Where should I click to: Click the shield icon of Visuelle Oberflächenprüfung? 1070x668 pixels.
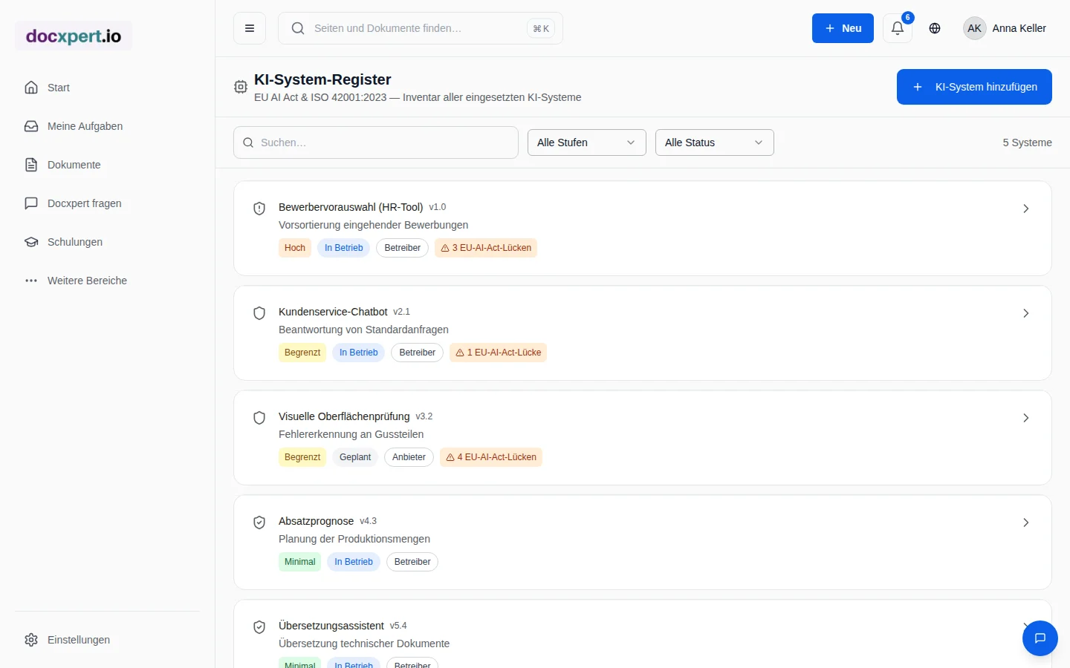pyautogui.click(x=259, y=418)
